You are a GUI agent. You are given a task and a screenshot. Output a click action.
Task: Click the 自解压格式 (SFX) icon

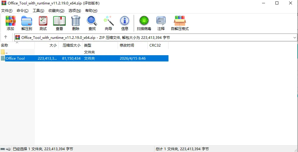[x=180, y=21]
